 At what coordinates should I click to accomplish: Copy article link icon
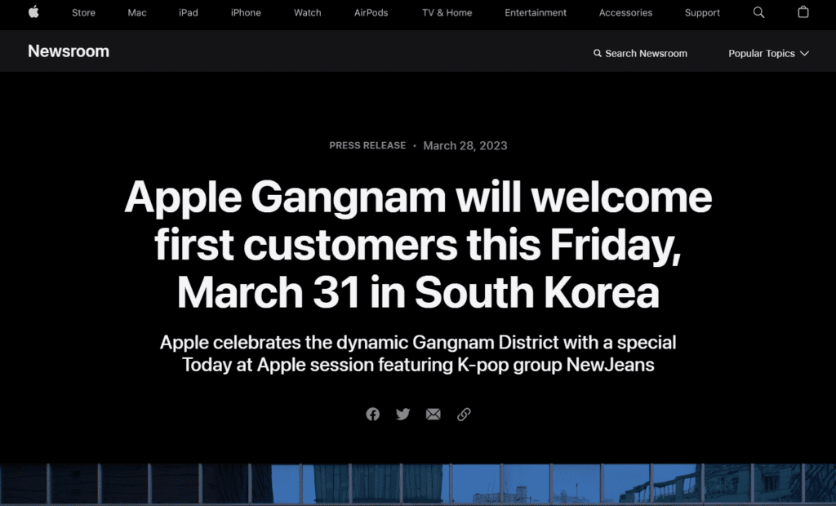[x=464, y=415]
